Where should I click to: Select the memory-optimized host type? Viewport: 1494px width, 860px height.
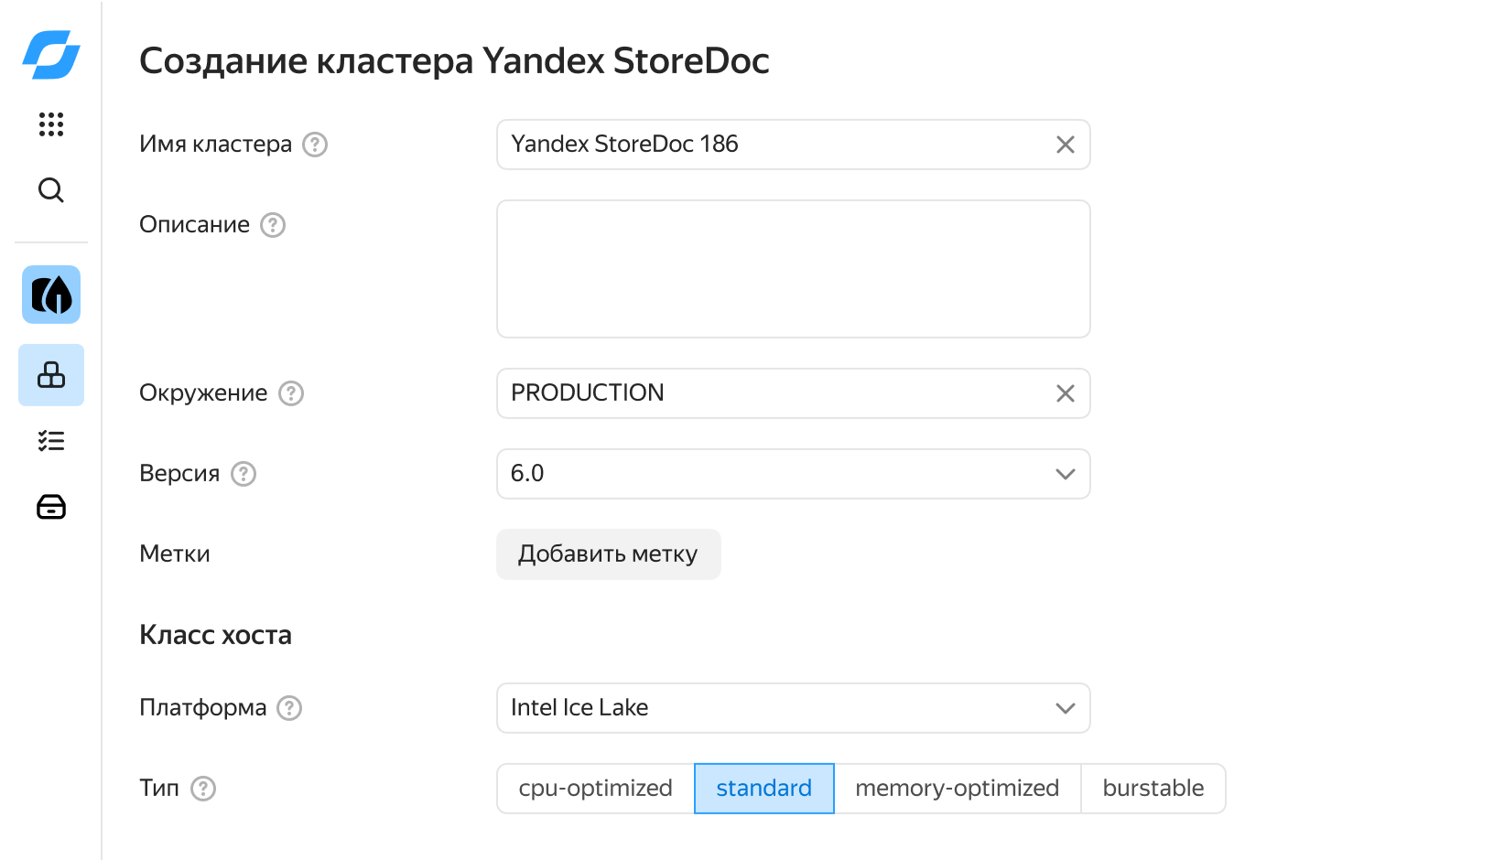click(x=957, y=789)
